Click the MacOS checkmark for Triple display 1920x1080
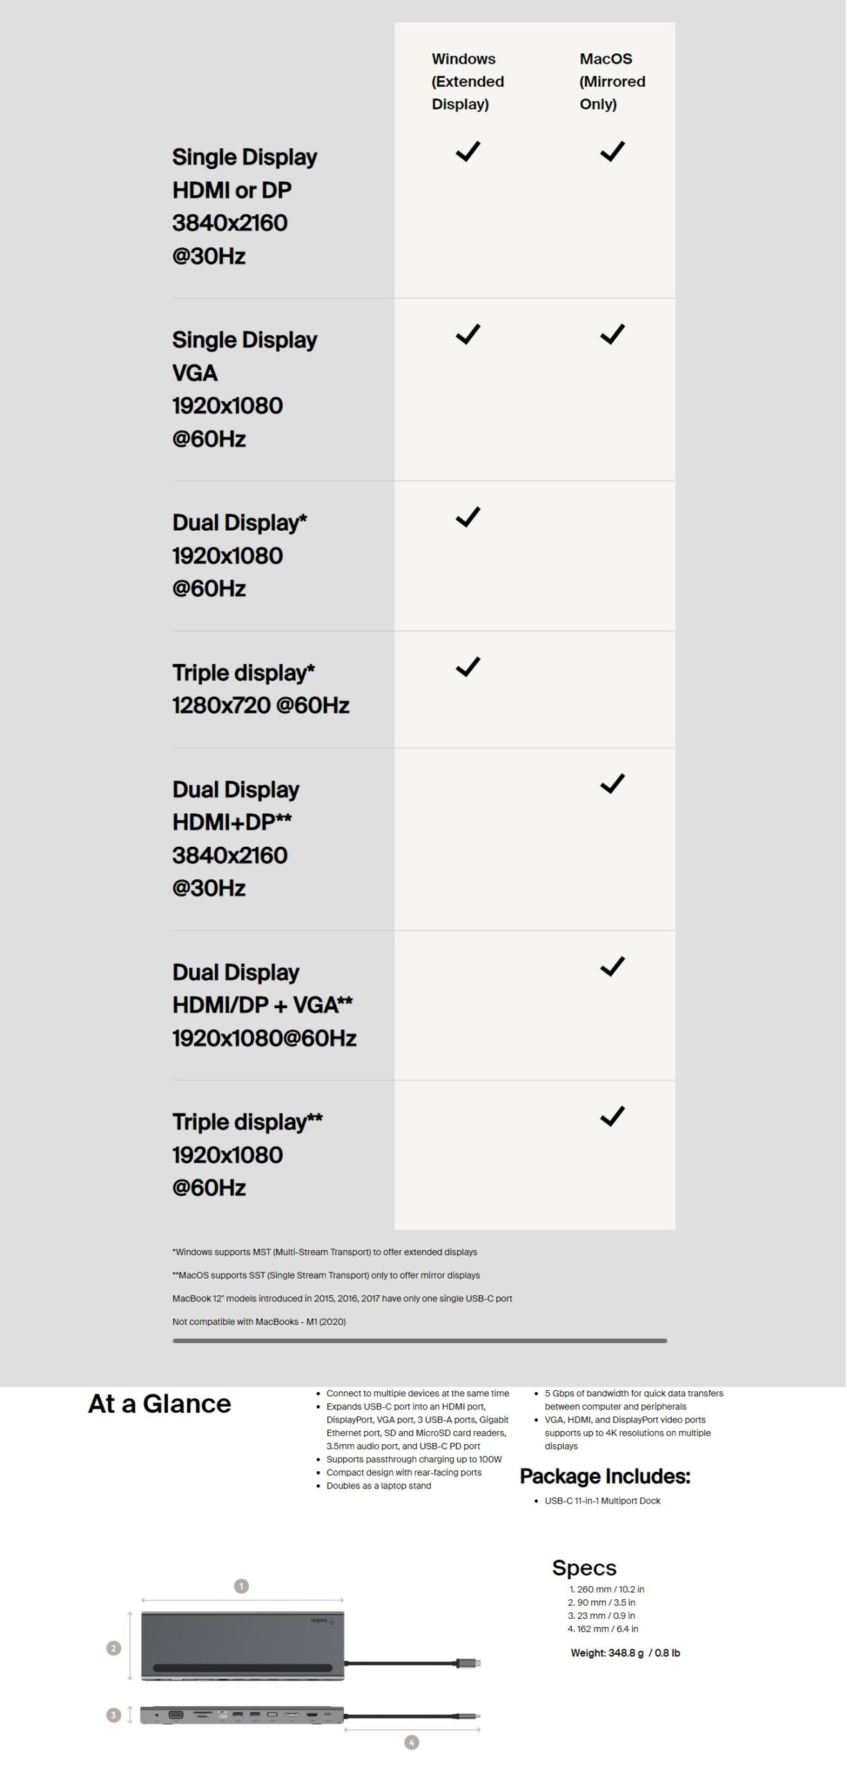Image resolution: width=847 pixels, height=1774 pixels. coord(612,1116)
